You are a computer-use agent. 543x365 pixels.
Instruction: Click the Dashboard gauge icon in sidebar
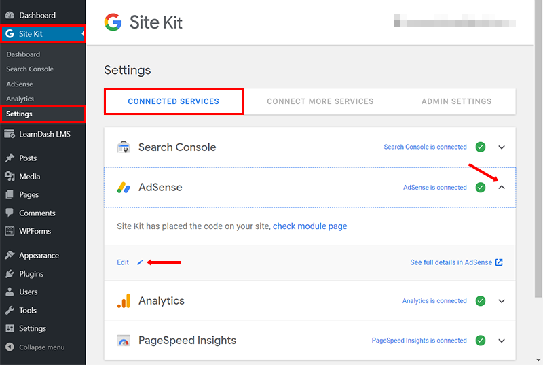tap(10, 15)
